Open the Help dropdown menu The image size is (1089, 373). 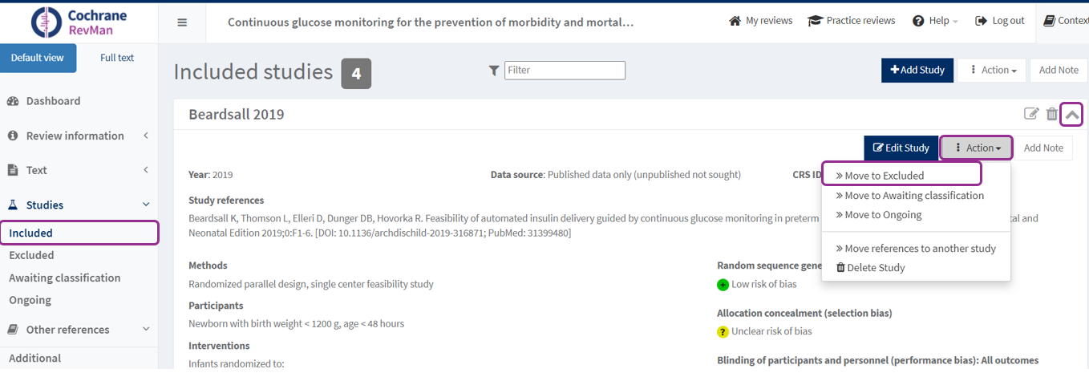coord(935,21)
